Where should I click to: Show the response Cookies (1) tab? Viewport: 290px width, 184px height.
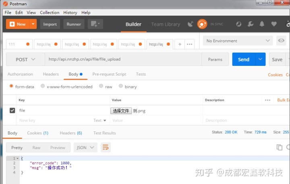point(37,133)
